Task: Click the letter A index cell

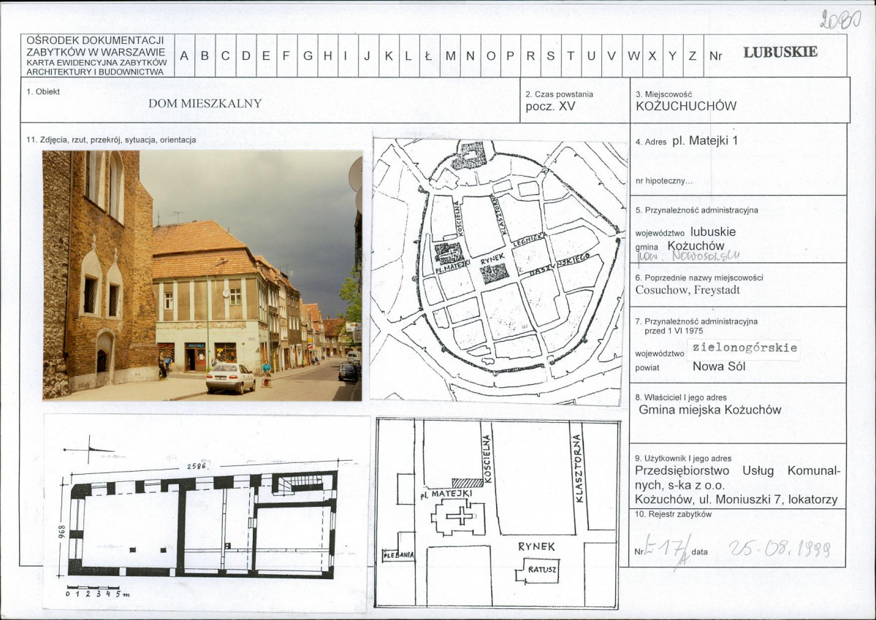Action: (184, 56)
